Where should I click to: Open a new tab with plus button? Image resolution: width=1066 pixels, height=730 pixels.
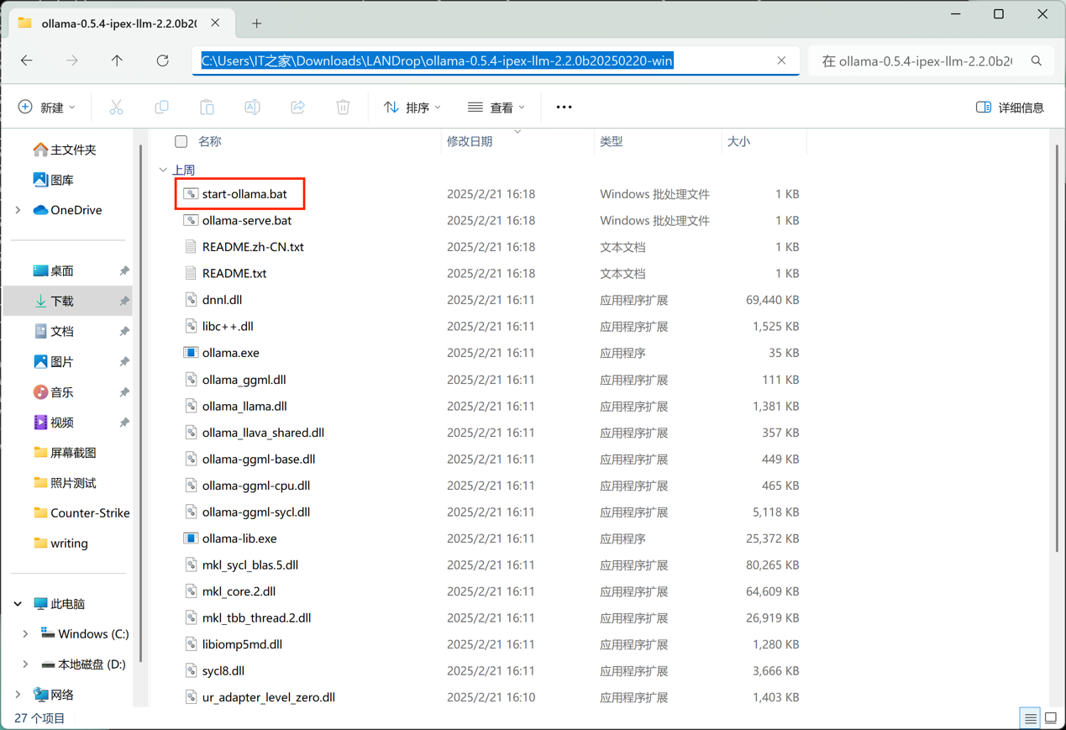click(256, 24)
